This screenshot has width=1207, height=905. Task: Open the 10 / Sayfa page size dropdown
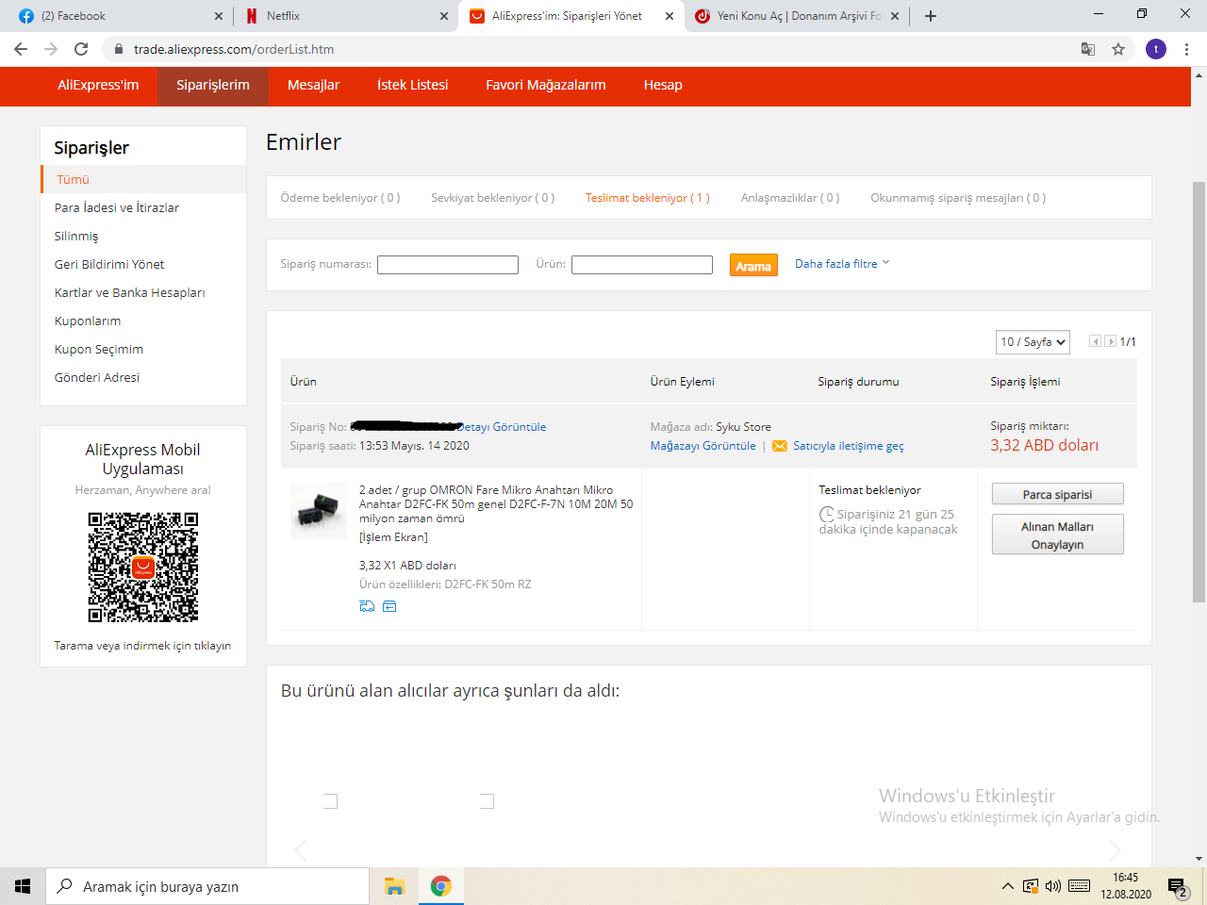(1033, 342)
